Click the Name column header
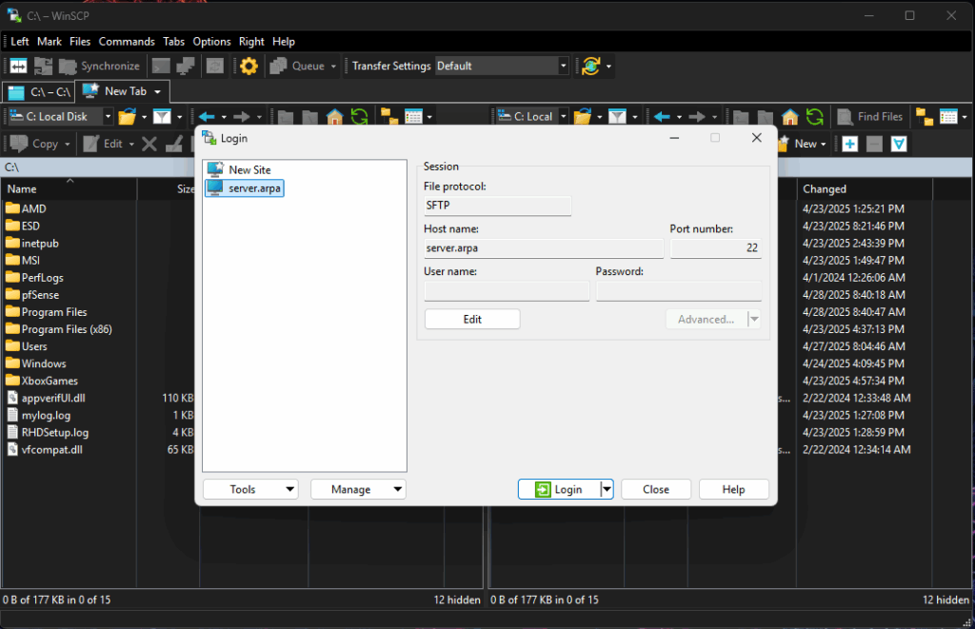 click(70, 189)
